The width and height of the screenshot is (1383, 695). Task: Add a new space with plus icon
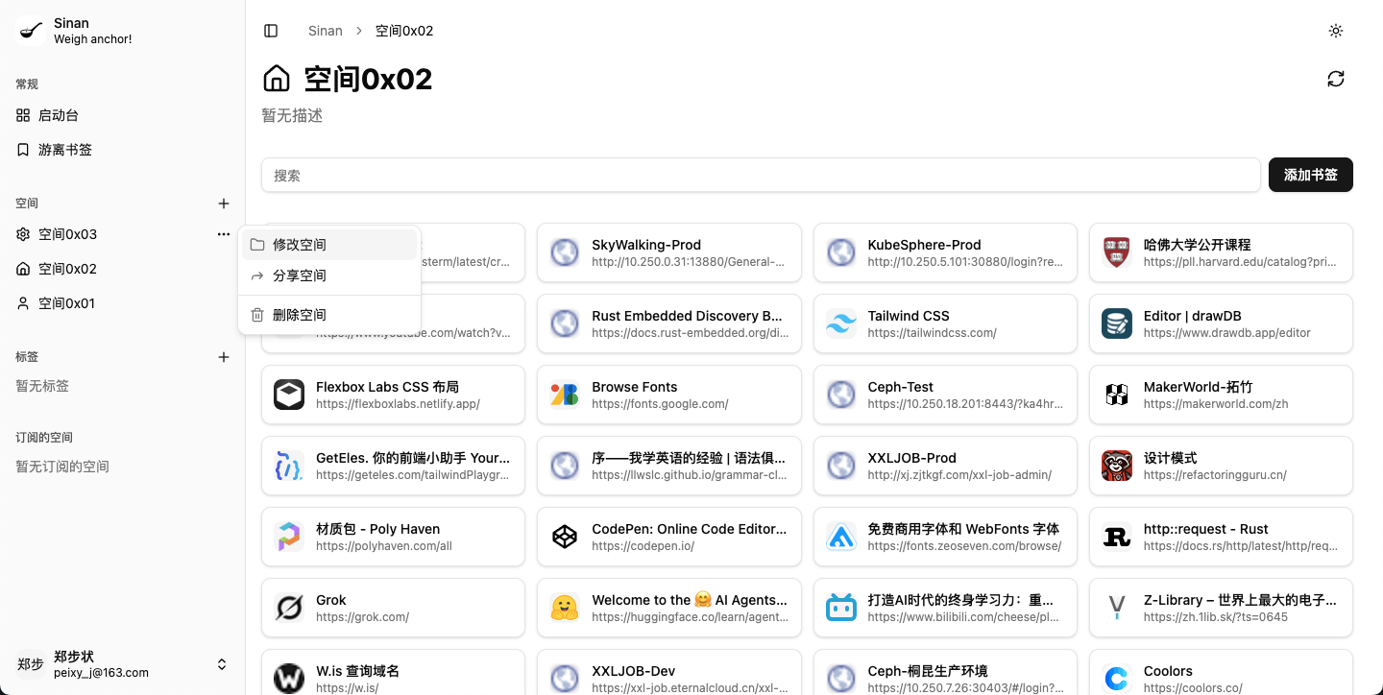click(224, 204)
